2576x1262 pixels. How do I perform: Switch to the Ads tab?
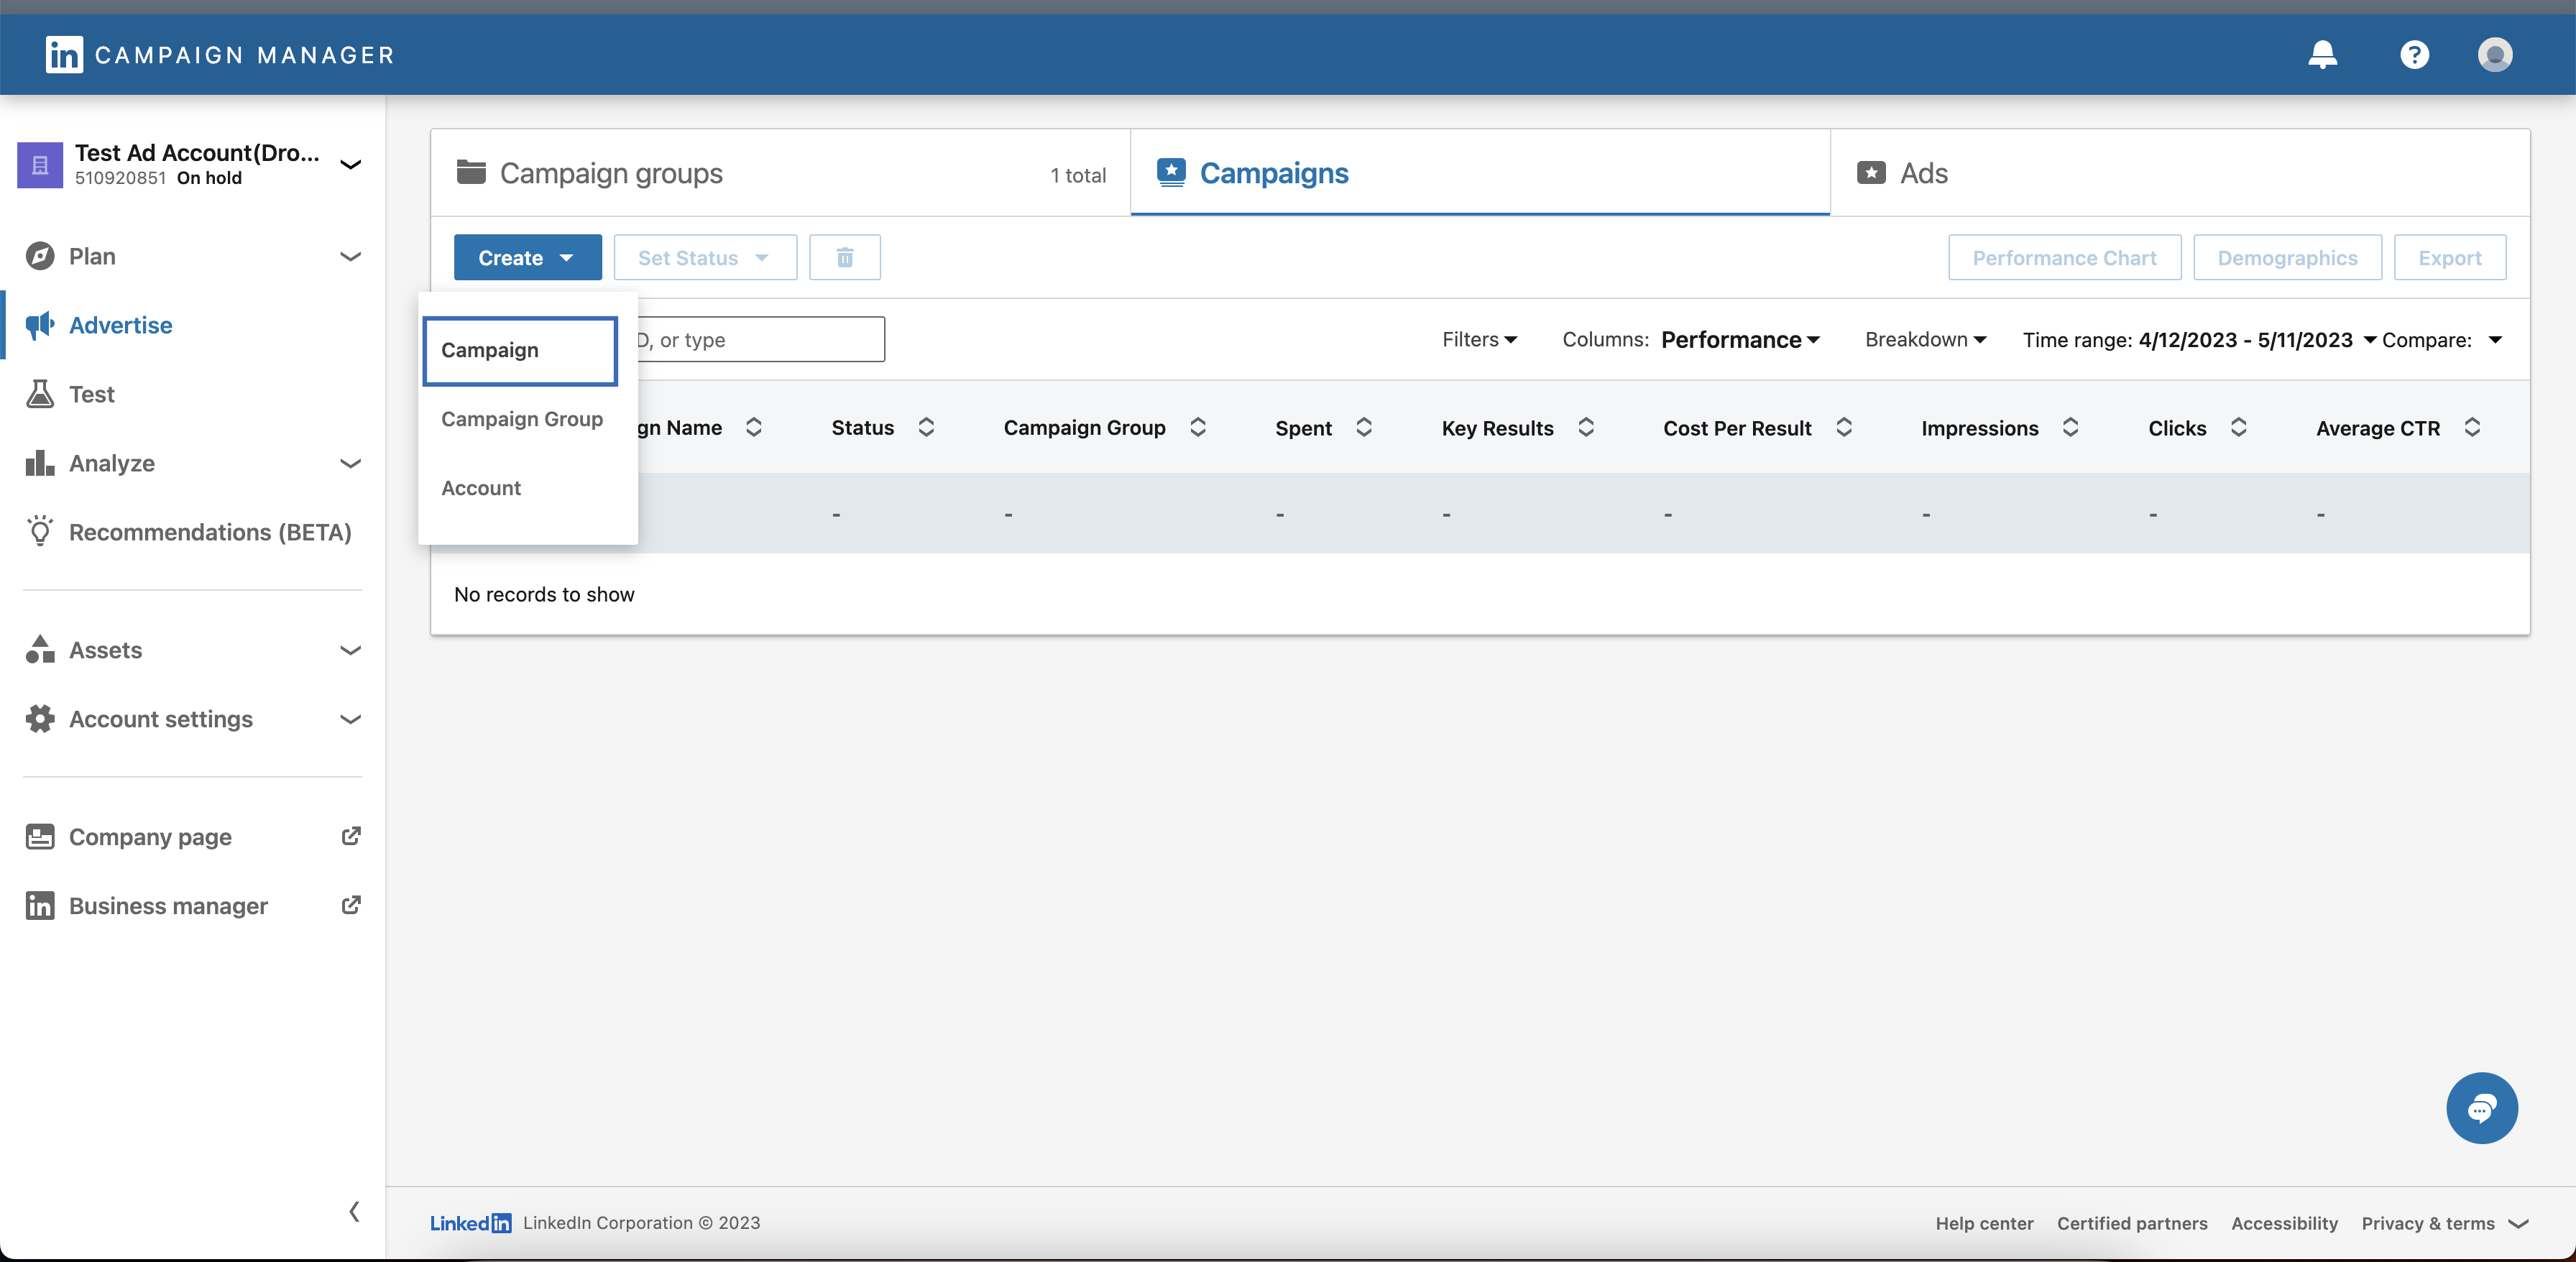1922,173
